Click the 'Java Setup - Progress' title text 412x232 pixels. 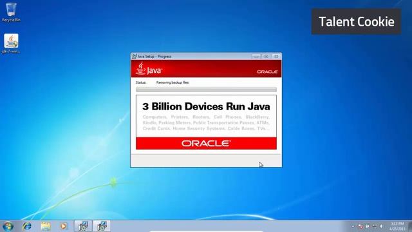pos(154,56)
